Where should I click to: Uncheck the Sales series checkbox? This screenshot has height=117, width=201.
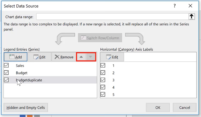click(7, 65)
